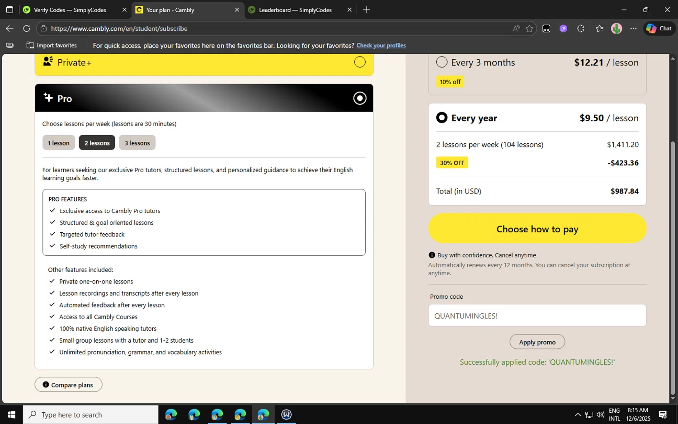Open Copilot Chat
This screenshot has width=678, height=424.
tap(659, 28)
